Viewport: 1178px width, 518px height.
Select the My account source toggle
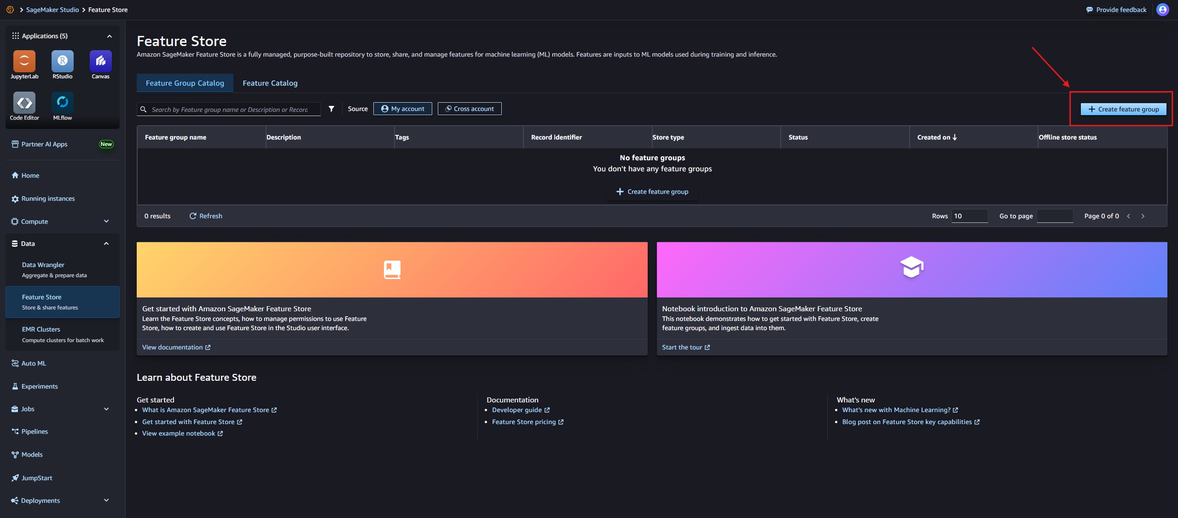402,109
